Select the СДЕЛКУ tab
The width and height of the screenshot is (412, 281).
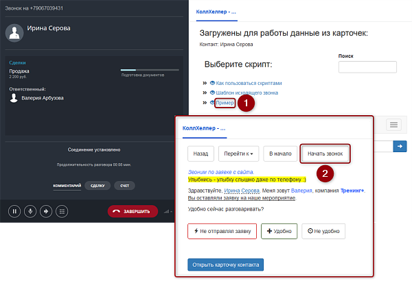[98, 186]
